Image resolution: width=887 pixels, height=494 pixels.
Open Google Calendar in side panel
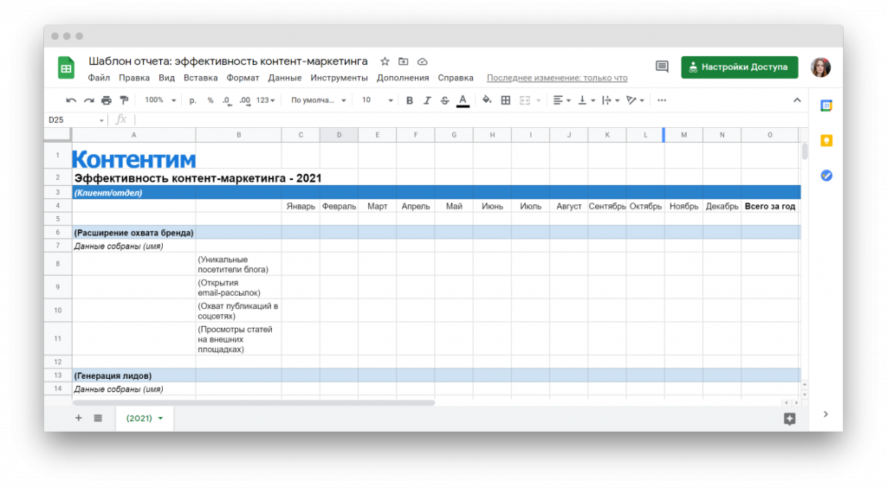coord(826,106)
